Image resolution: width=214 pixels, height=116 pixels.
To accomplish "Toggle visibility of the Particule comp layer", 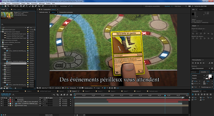I will tap(1, 105).
